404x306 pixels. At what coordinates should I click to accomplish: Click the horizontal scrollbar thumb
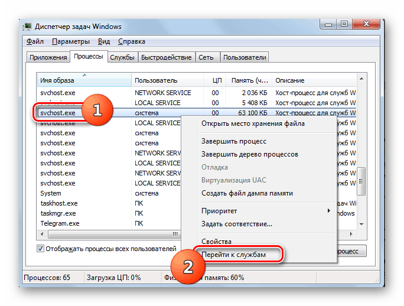(115, 234)
